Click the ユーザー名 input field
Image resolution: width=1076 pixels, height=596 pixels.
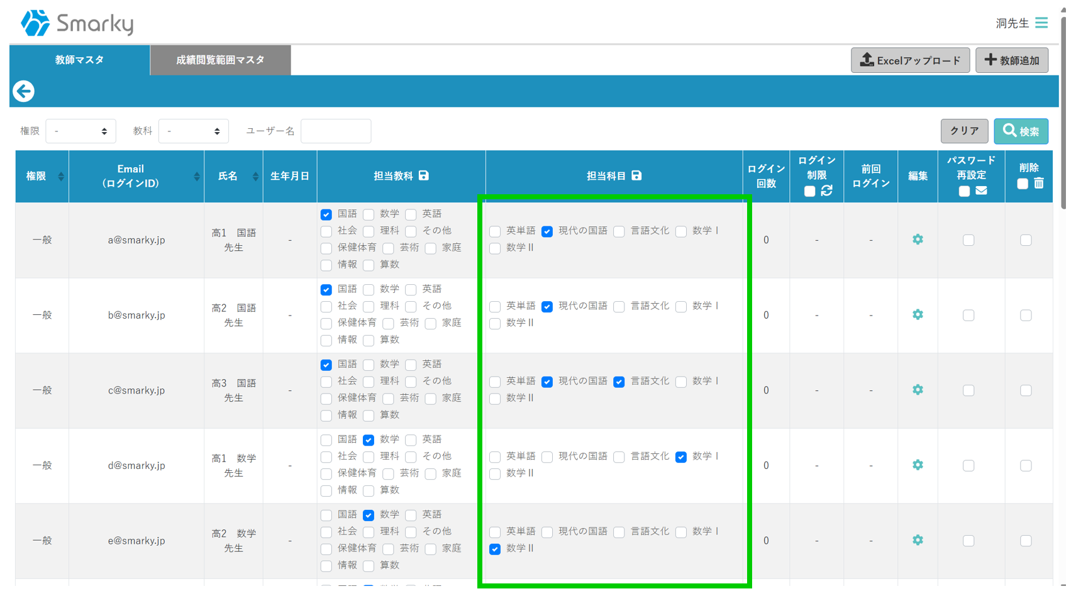[x=336, y=131]
